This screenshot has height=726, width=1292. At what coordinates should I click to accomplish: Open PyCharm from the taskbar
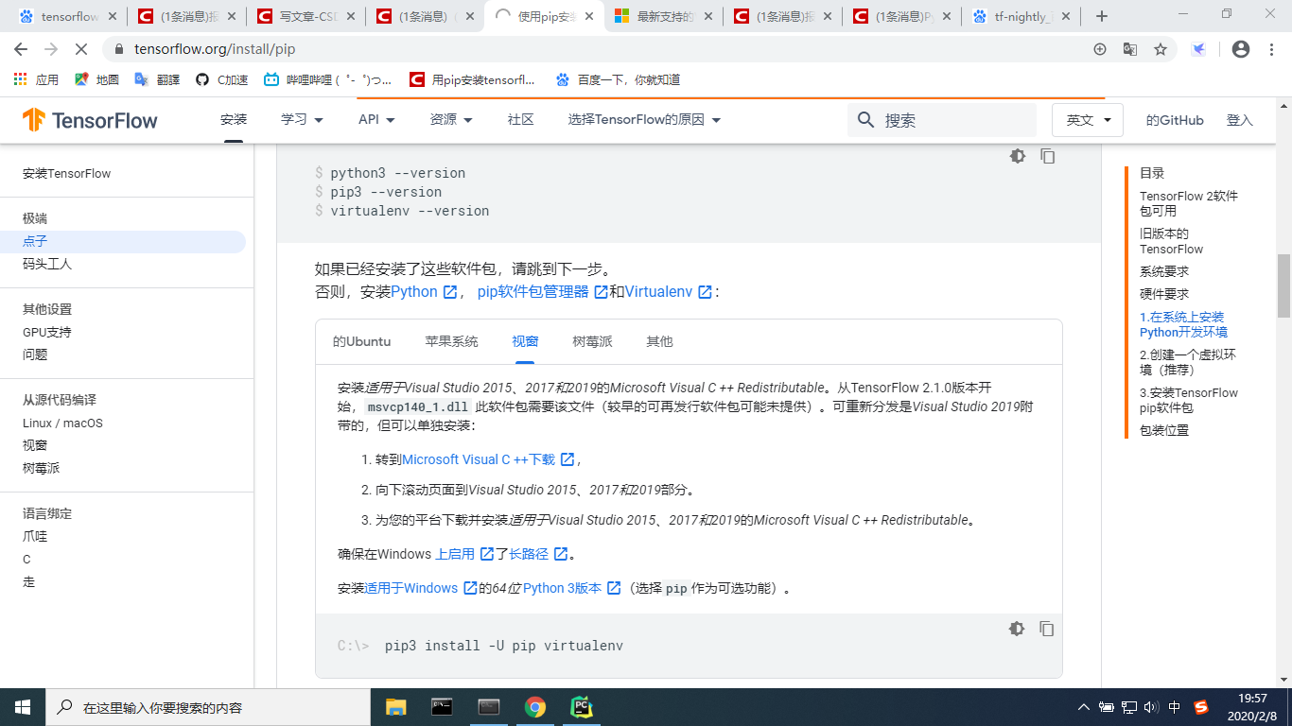click(x=582, y=707)
